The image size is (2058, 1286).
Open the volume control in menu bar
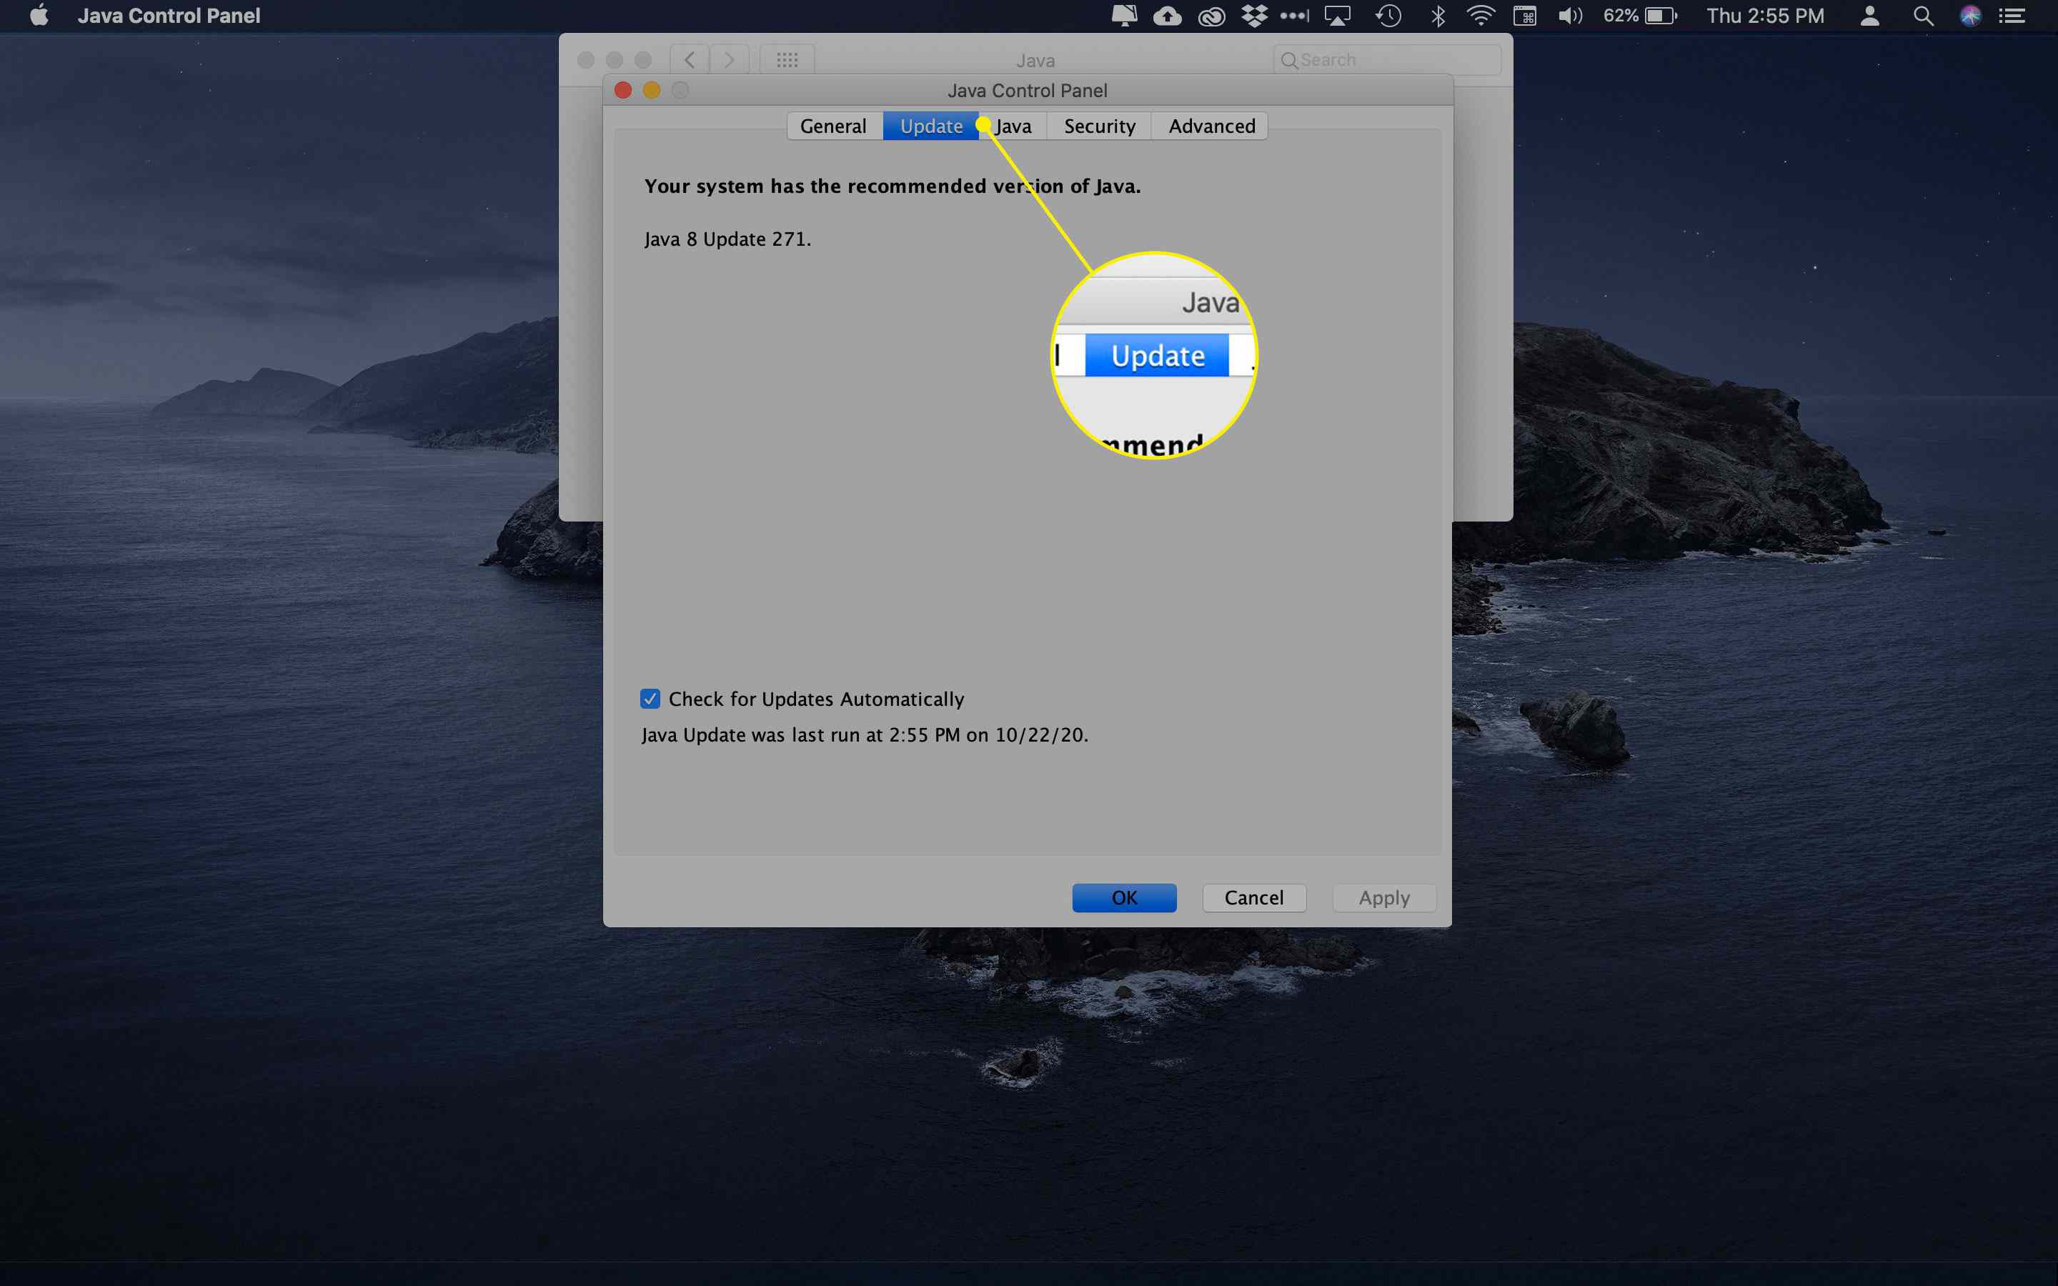pyautogui.click(x=1570, y=15)
